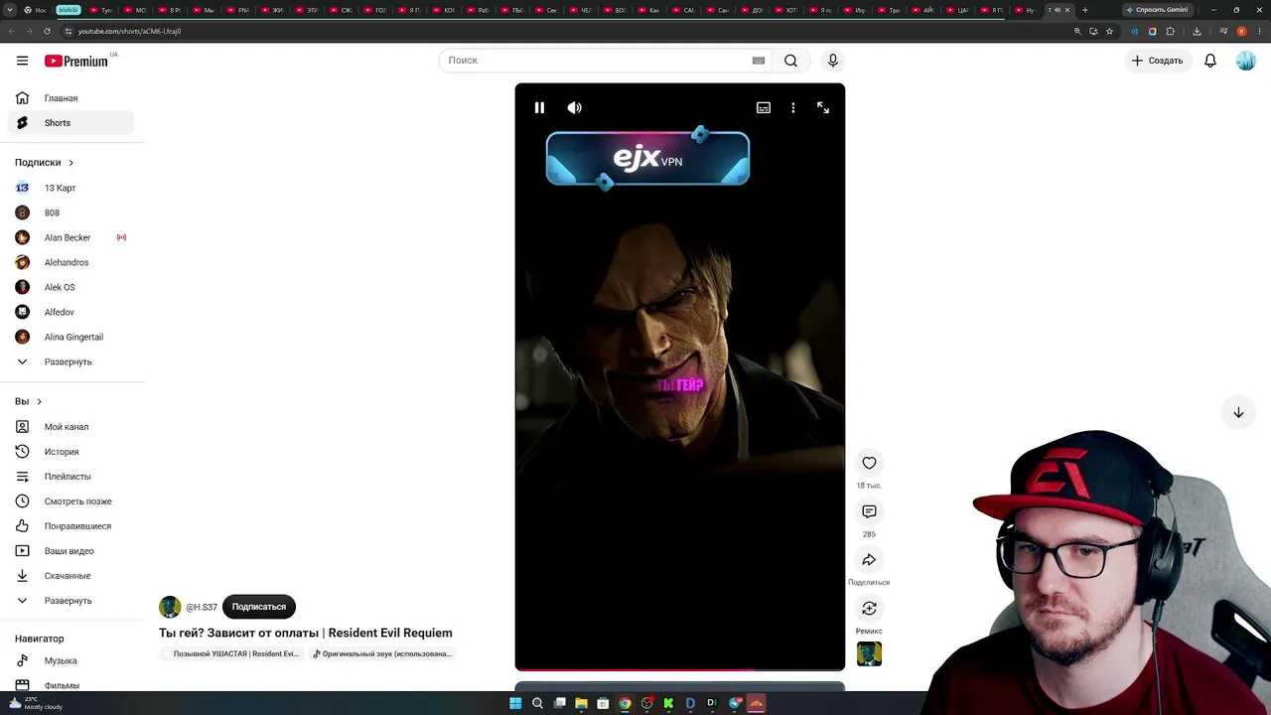Open the on-screen keyboard in search box
Screen dimensions: 1271x715
(759, 61)
